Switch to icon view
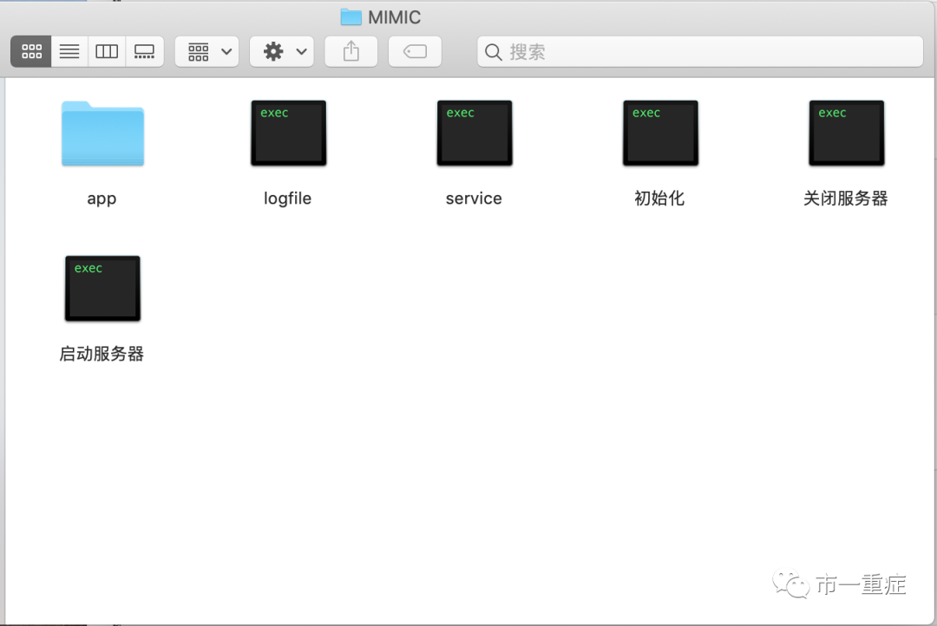 coord(31,51)
